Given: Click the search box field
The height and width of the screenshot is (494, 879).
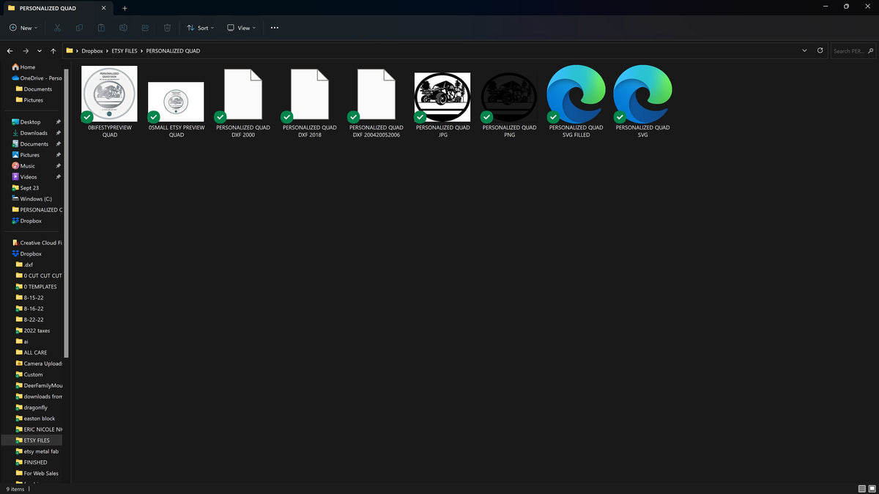Looking at the screenshot, I should (852, 51).
